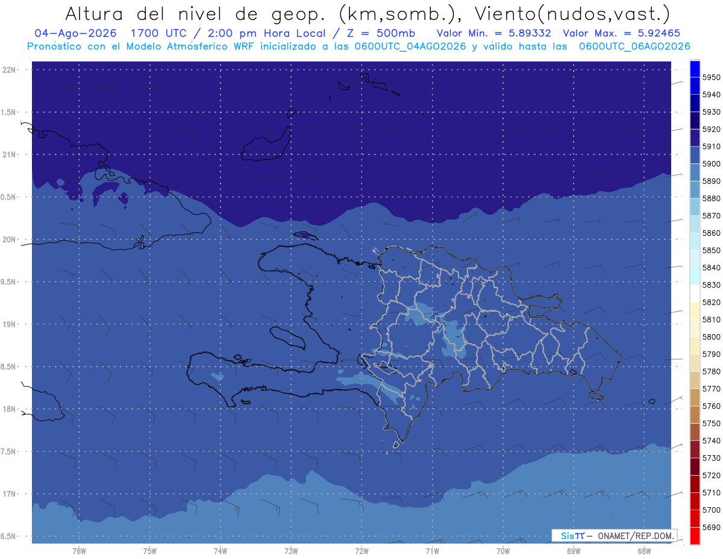This screenshot has width=723, height=559.
Task: Click the 5930 color bar value
Action: coord(711,112)
